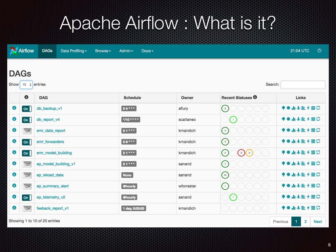Go to the Next page of entries

(x=318, y=221)
